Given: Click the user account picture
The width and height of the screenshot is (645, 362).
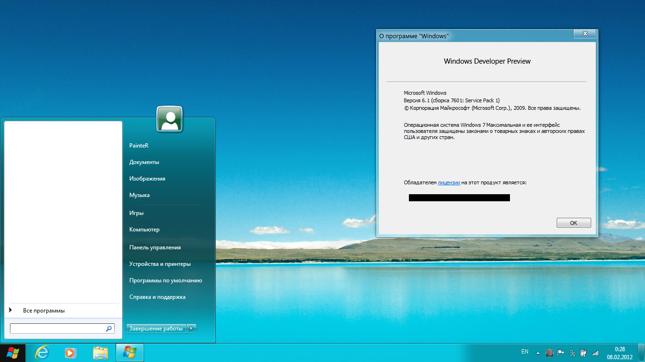Looking at the screenshot, I should 170,119.
